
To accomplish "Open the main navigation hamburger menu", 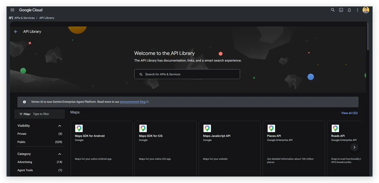I will coord(13,10).
